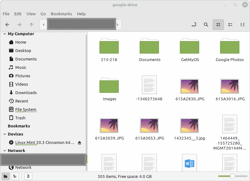Toggle location entry path icon
250x181 pixels.
click(x=194, y=25)
